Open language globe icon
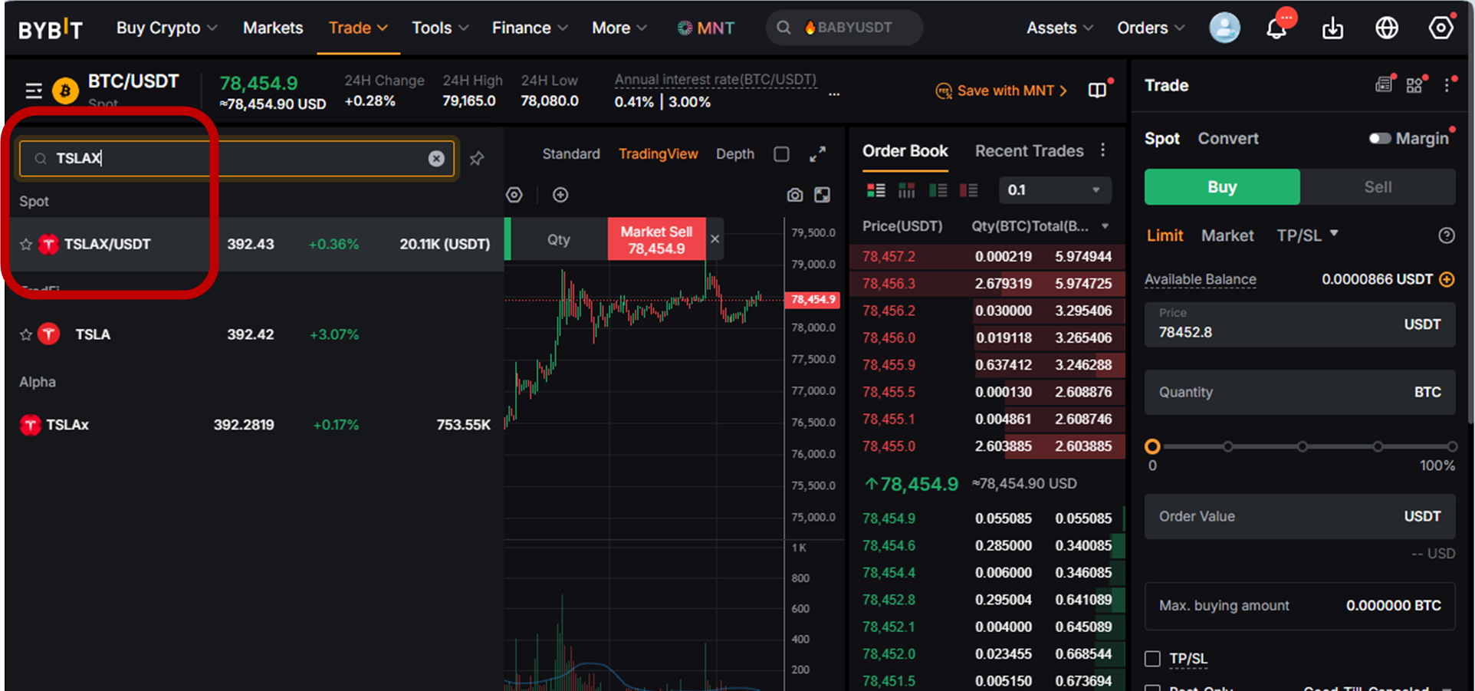The image size is (1475, 691). 1387,28
